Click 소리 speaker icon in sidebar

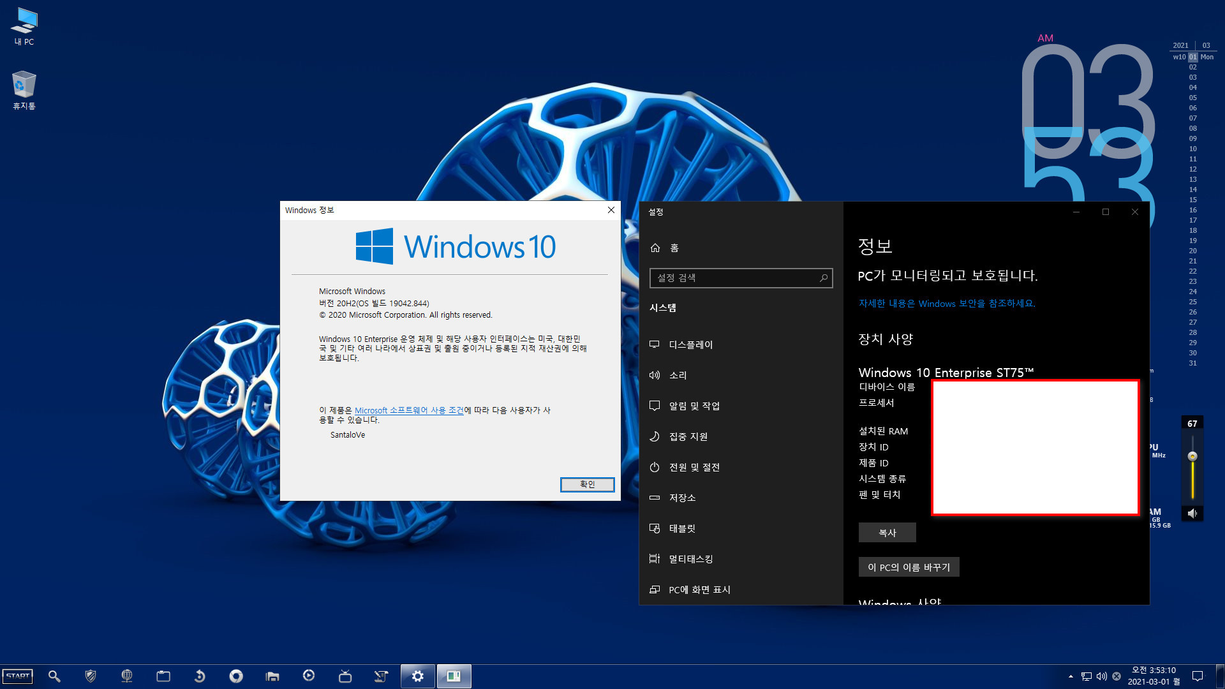pos(654,375)
